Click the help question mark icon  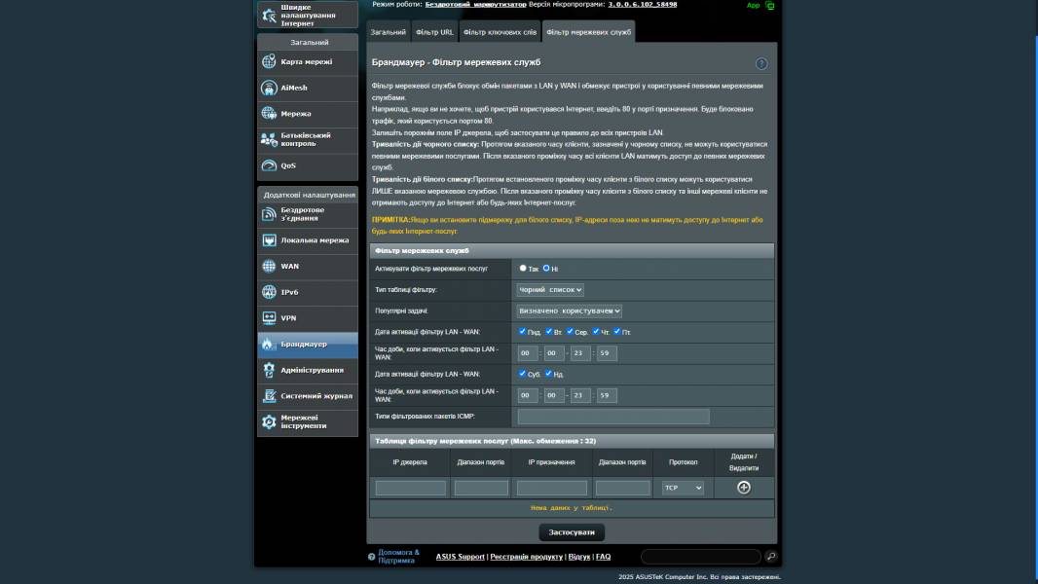coord(761,63)
